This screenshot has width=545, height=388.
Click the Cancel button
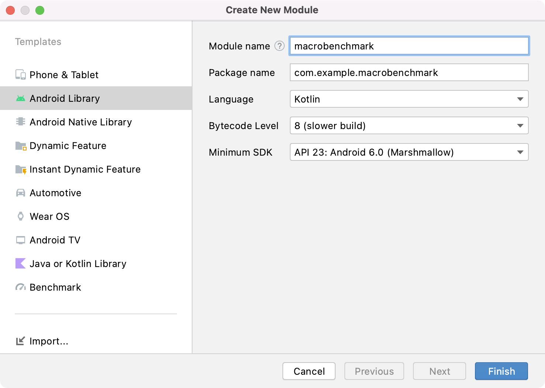point(309,371)
